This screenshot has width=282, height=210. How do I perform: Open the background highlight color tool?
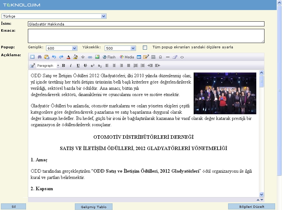(x=76, y=57)
